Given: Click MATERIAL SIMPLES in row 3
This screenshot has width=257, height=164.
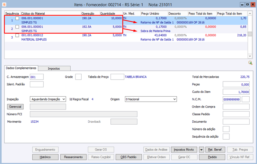Looking at the screenshot, I should (x=34, y=39).
